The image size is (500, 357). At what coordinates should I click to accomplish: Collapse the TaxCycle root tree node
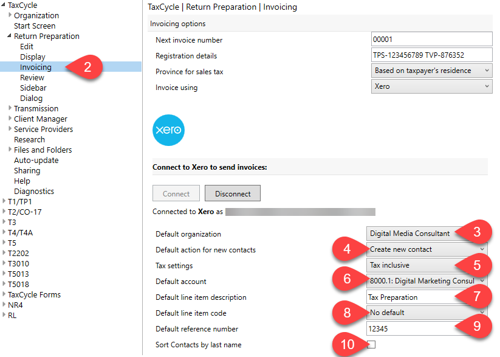(x=3, y=4)
